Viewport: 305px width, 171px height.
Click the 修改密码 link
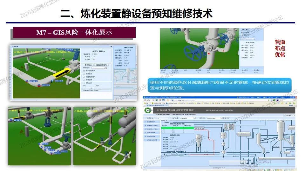click(229, 110)
